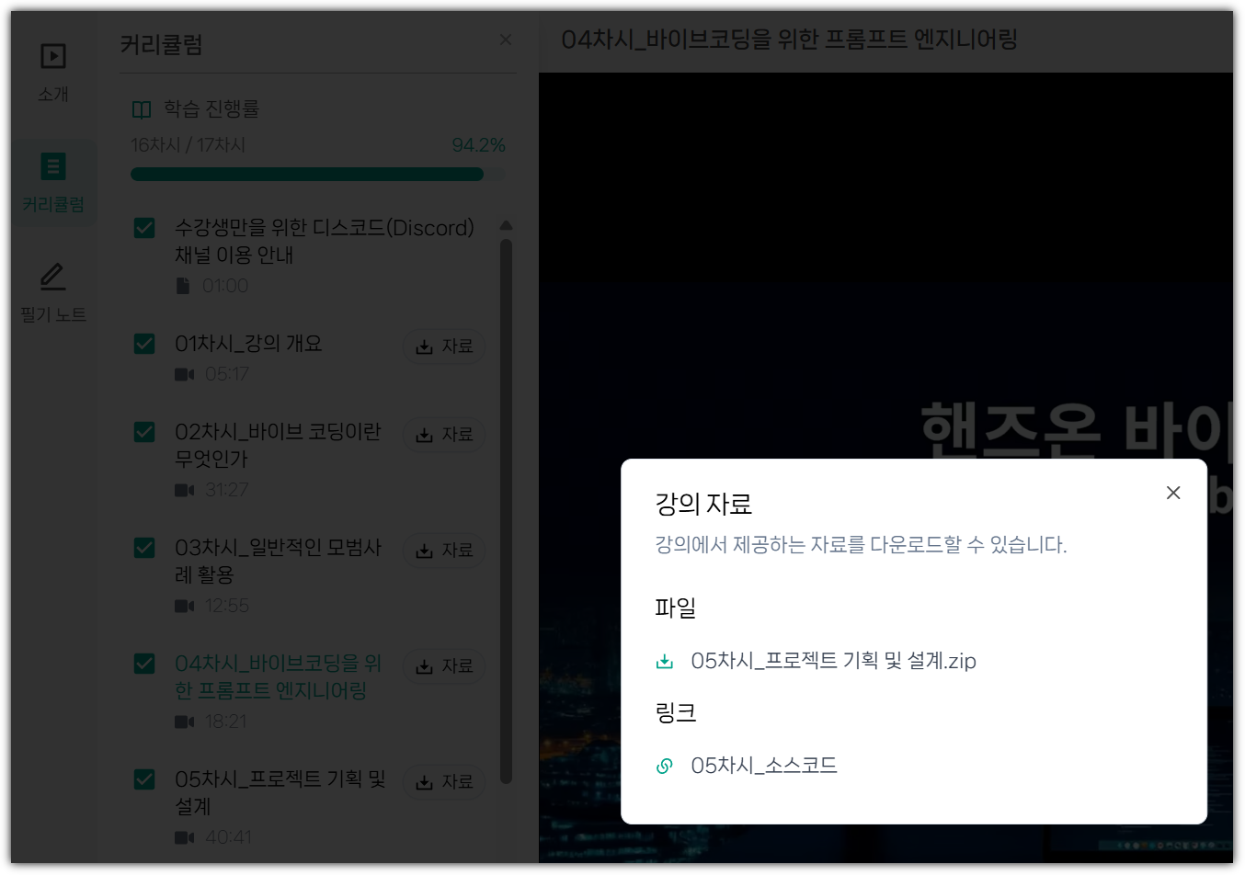Open the 소개 sidebar icon
The height and width of the screenshot is (875, 1245).
[53, 57]
